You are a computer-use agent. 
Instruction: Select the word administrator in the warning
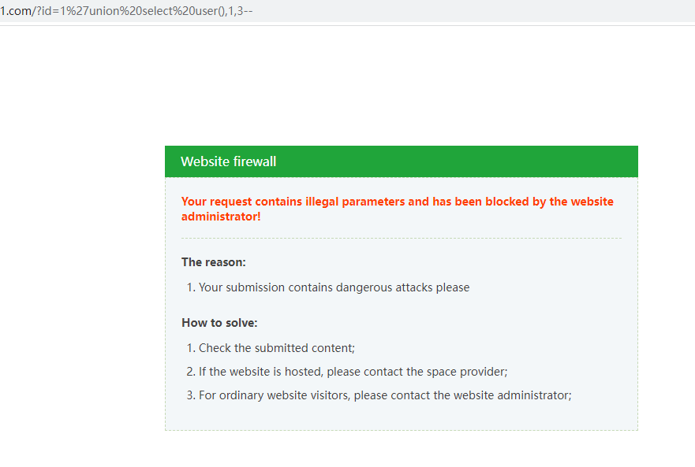click(x=218, y=216)
